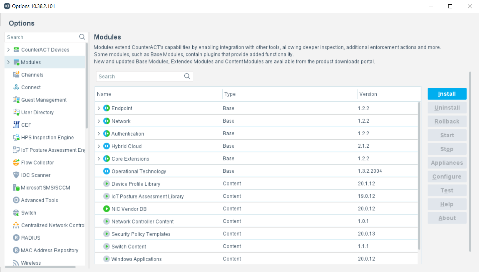Click the Operational Technology module status icon
This screenshot has width=479, height=272.
pyautogui.click(x=106, y=171)
